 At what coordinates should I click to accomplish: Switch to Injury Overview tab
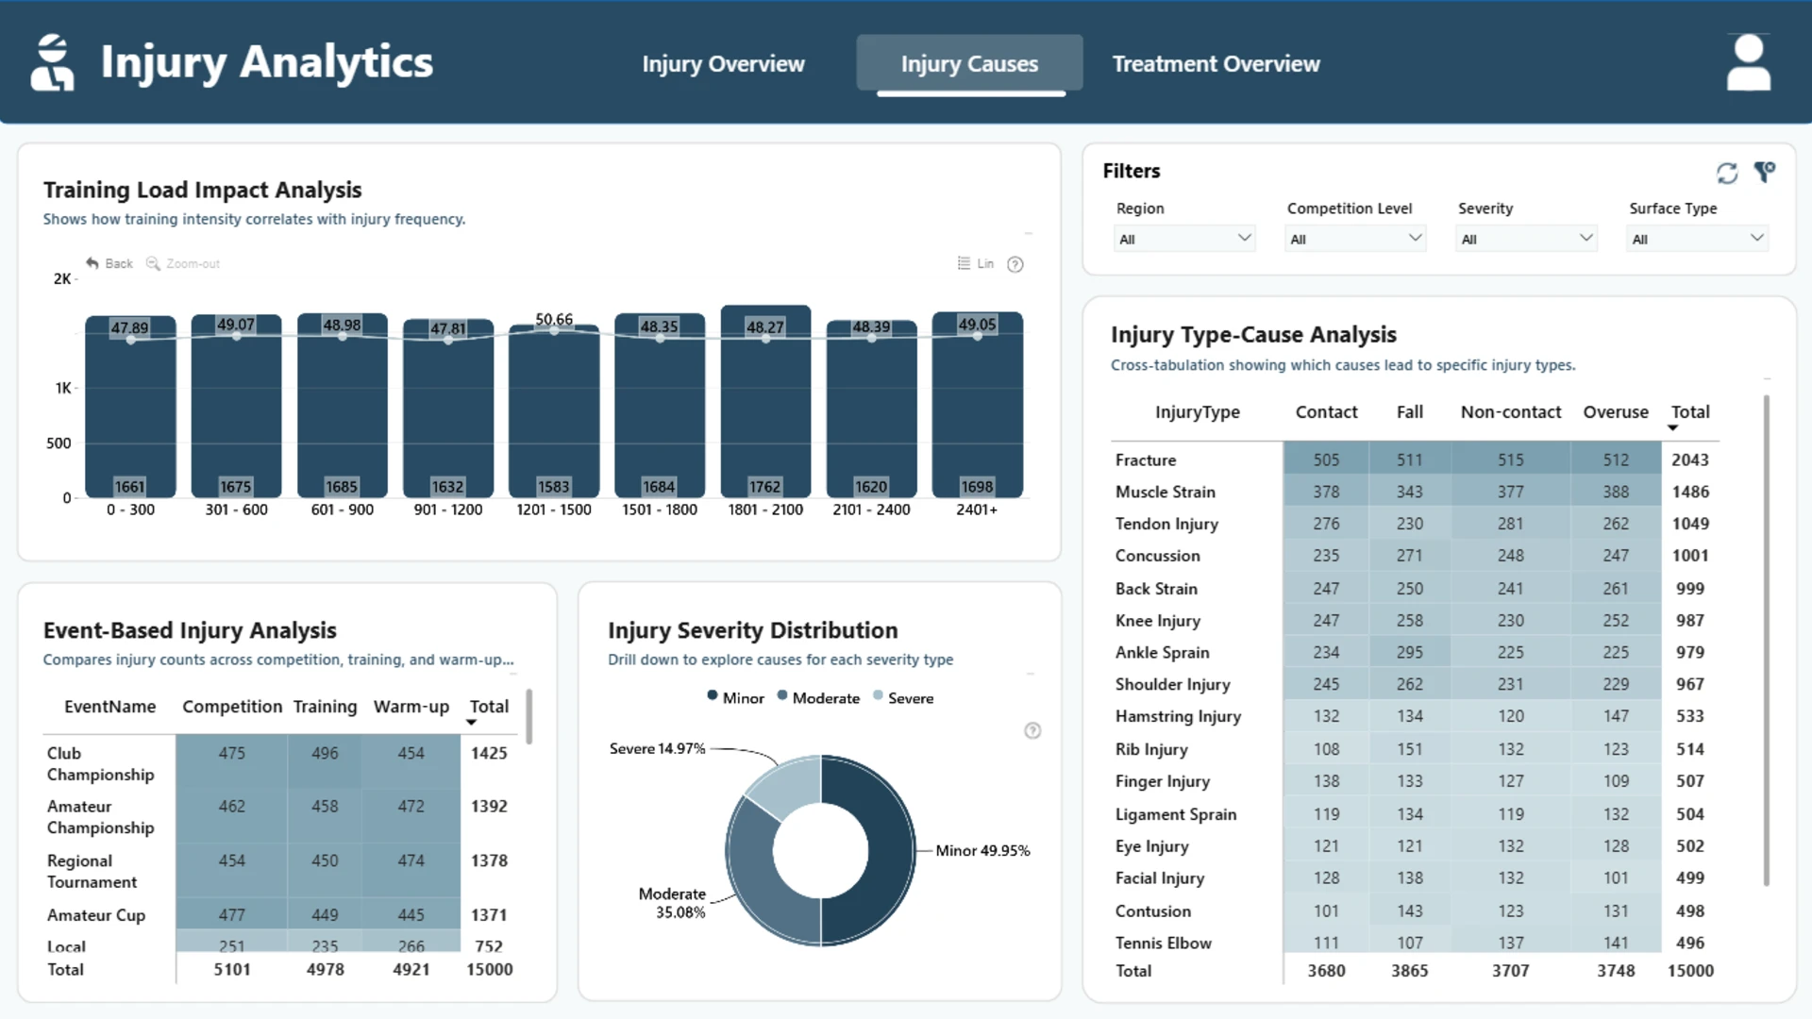(723, 63)
